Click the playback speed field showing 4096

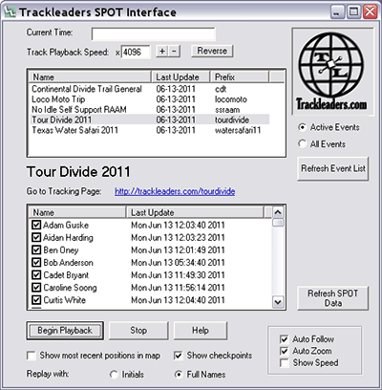point(136,52)
